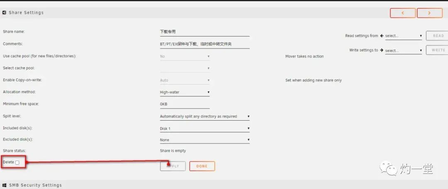Open the Excluded disk(s) dropdown
448x189 pixels.
pyautogui.click(x=205, y=140)
